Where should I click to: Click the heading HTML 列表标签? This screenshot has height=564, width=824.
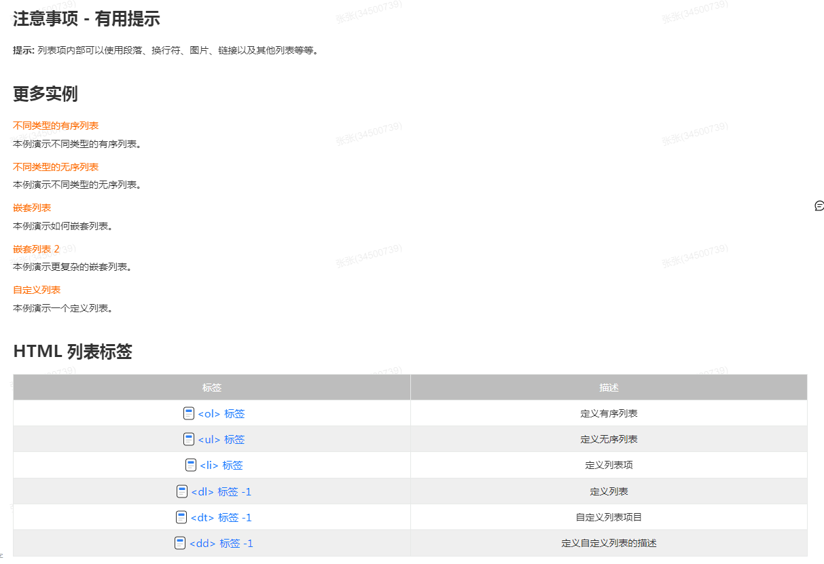pyautogui.click(x=73, y=352)
